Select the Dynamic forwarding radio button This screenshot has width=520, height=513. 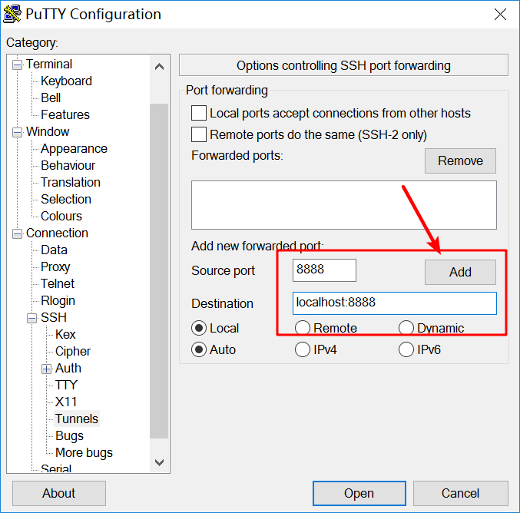[x=406, y=328]
